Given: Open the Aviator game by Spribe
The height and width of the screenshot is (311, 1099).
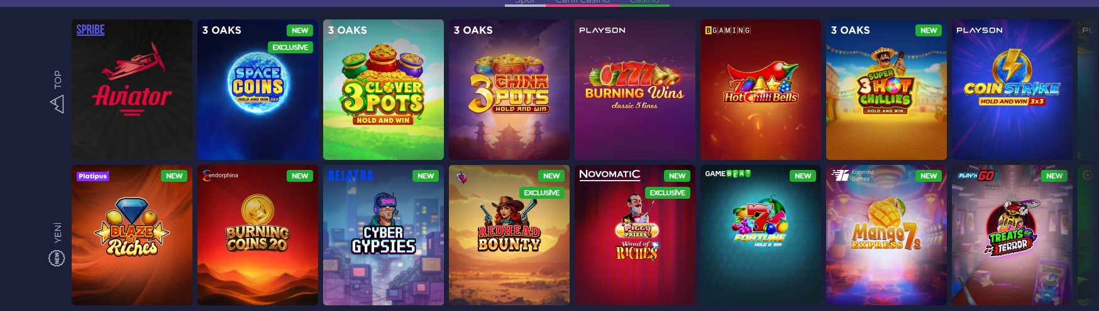Looking at the screenshot, I should [132, 90].
